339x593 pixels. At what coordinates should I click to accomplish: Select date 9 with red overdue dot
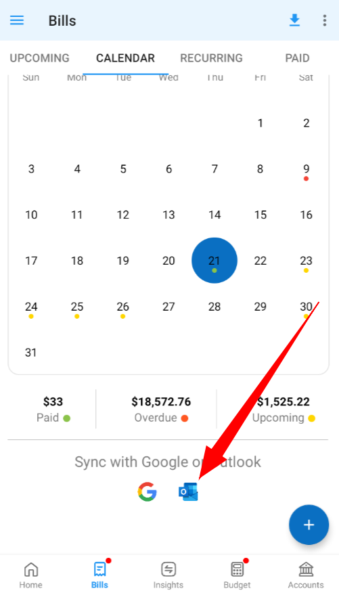click(x=306, y=170)
